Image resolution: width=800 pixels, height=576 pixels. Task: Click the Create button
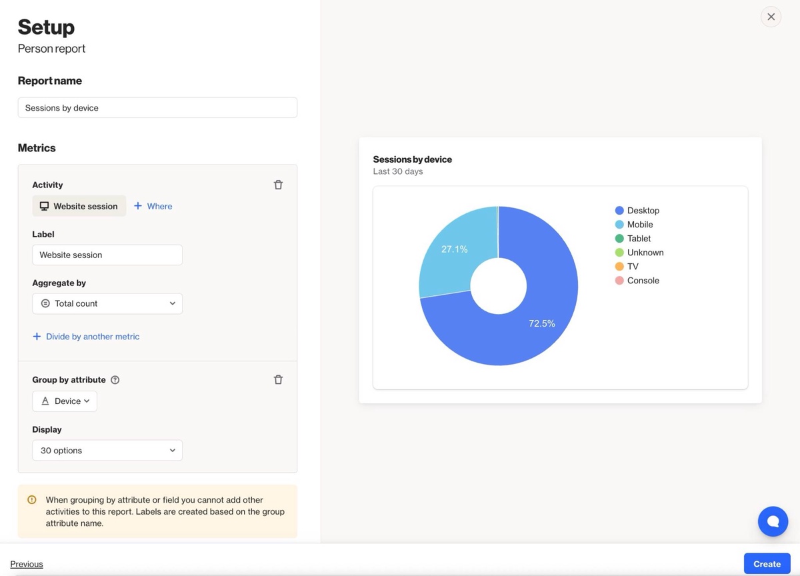coord(767,564)
